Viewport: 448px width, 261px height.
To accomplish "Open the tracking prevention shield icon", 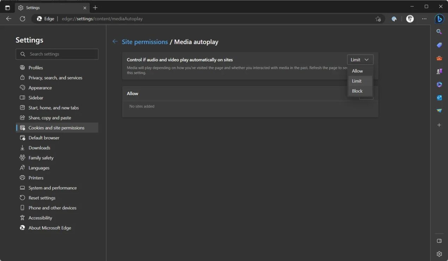I will point(394,19).
